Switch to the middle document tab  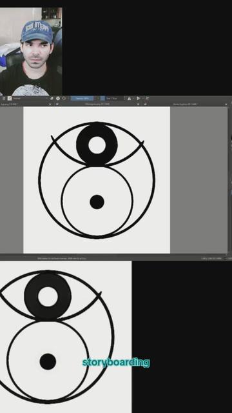97,105
